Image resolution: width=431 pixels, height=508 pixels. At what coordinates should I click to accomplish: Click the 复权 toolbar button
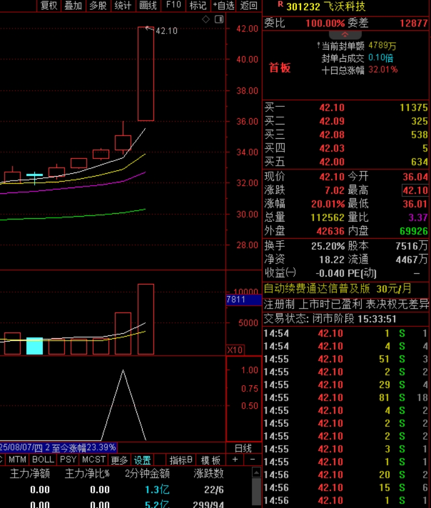[49, 6]
